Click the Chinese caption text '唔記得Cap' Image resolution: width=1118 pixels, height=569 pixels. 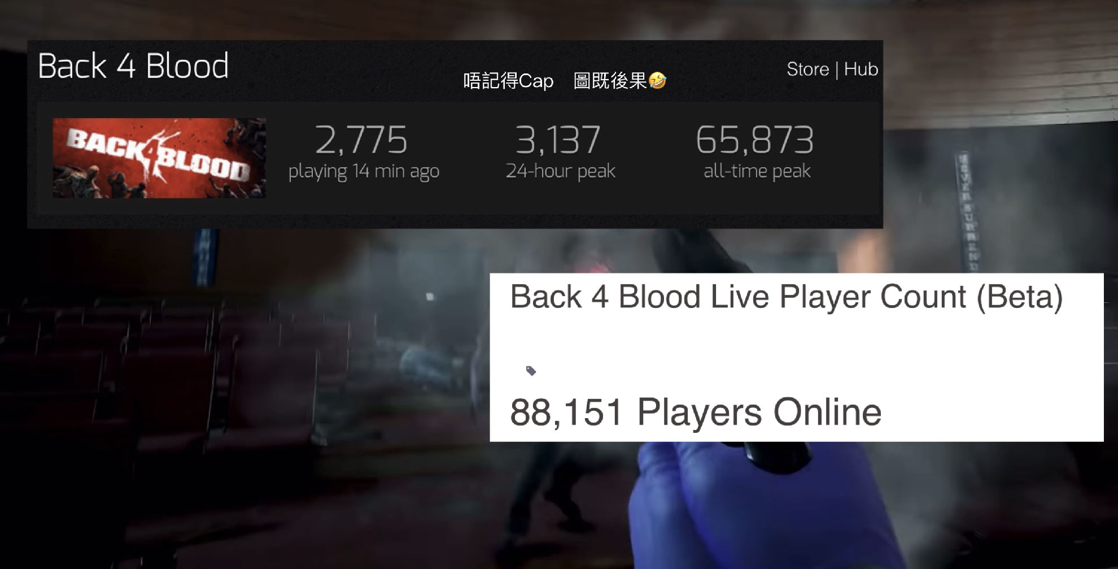point(508,81)
